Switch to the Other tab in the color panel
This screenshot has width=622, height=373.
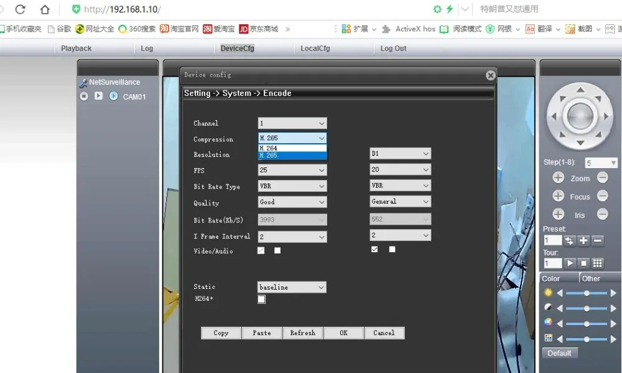tap(591, 278)
